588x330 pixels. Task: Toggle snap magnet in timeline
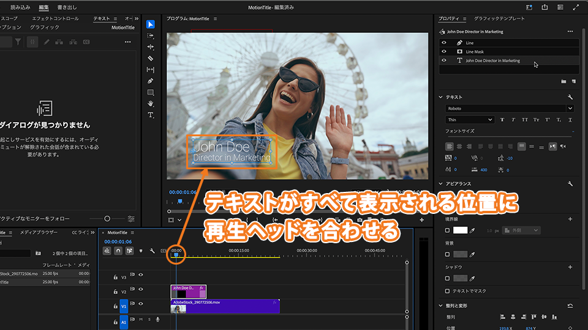click(x=118, y=251)
